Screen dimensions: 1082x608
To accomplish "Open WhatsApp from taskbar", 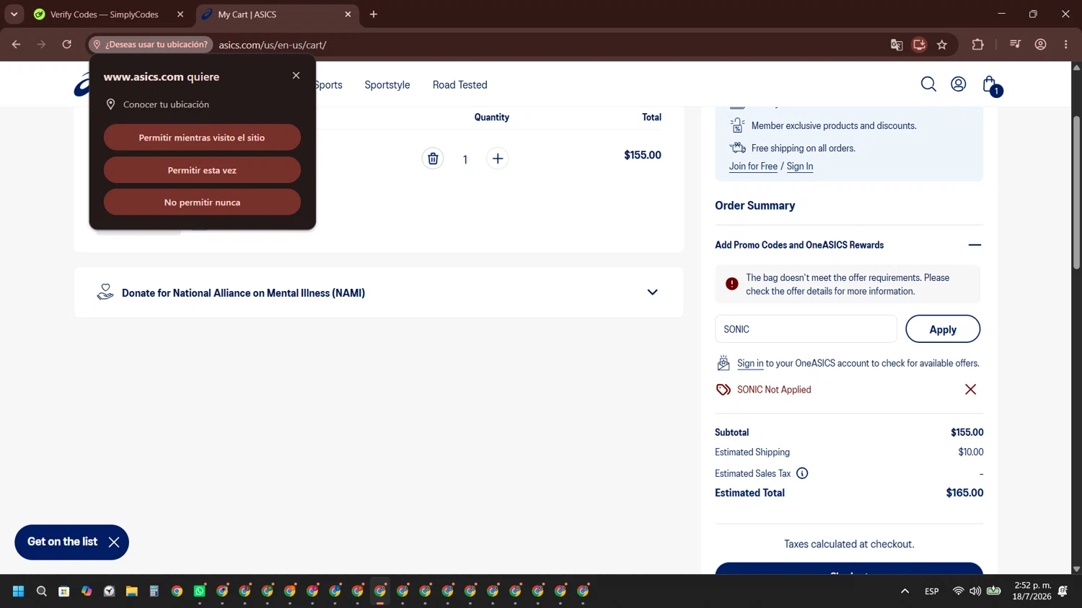I will [x=200, y=591].
